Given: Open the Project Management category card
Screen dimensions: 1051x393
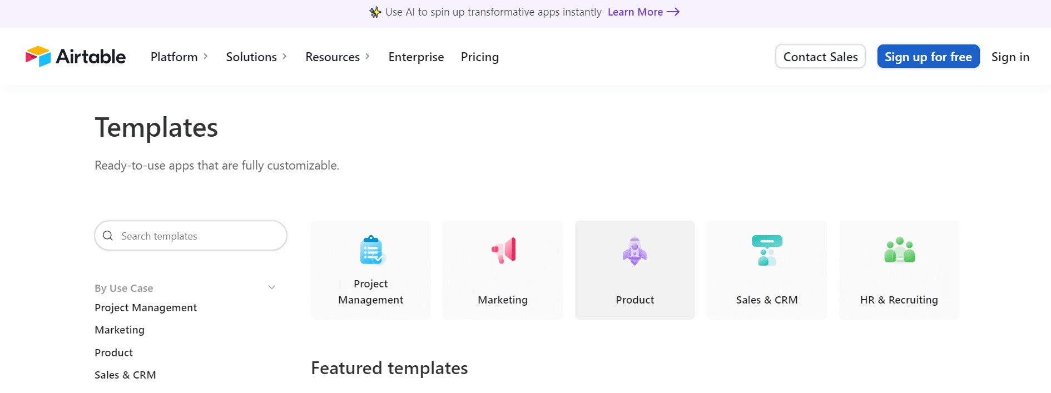Looking at the screenshot, I should [371, 270].
